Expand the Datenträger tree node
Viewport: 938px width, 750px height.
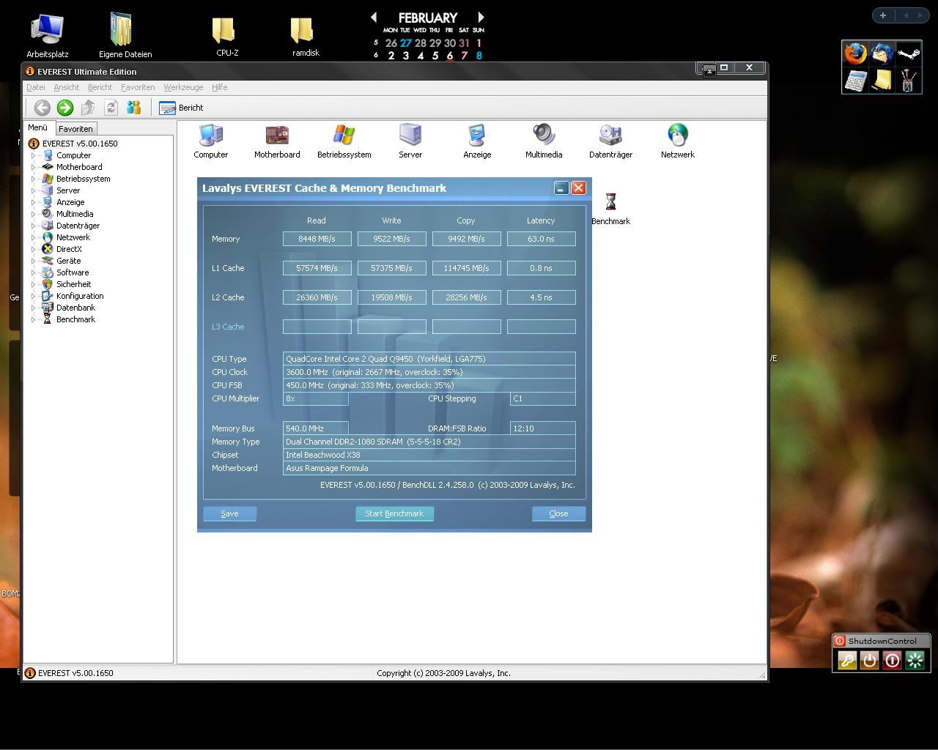pyautogui.click(x=34, y=226)
